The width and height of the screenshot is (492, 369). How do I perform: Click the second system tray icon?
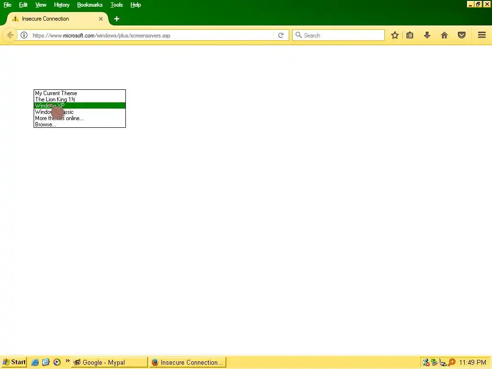tap(434, 362)
